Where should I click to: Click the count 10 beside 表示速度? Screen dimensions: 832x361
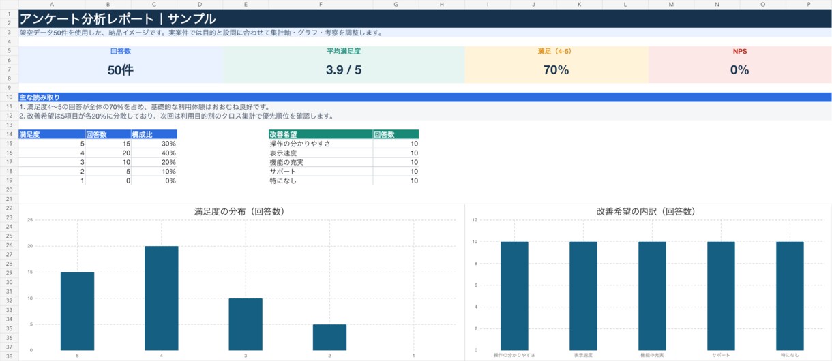pyautogui.click(x=396, y=153)
